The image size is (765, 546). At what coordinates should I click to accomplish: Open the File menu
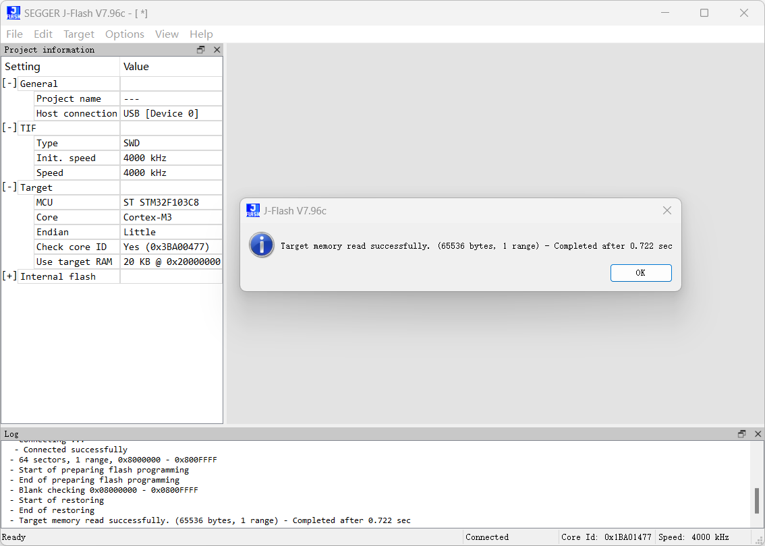[x=14, y=34]
